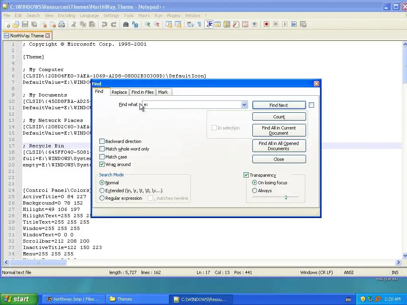Close the NorthWay.Theme tab with its X

click(48, 35)
